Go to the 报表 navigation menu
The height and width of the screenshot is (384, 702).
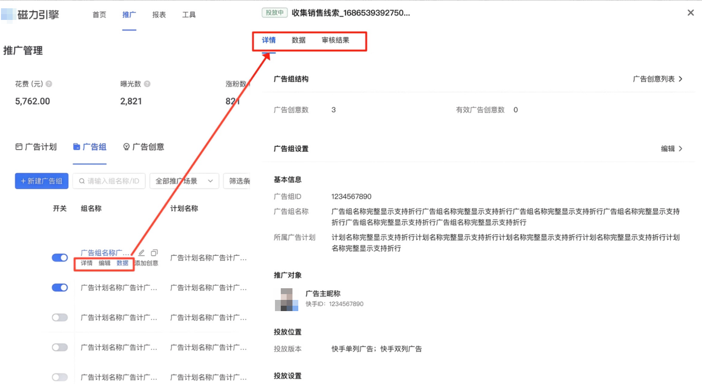coord(159,15)
